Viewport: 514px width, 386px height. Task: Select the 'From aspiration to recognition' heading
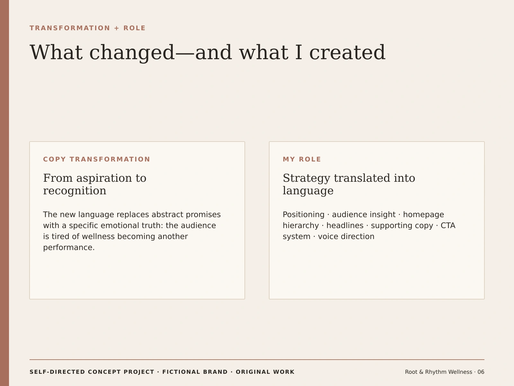[x=95, y=184]
